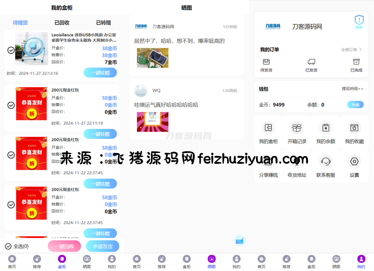Switch to 已回收 tab
Viewport: 374px width, 271px height.
pos(62,23)
